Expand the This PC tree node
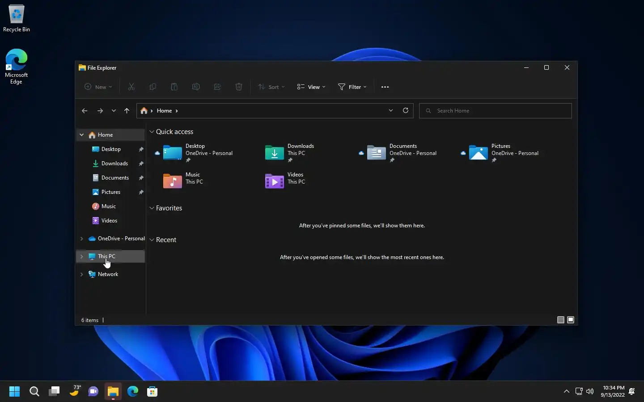The image size is (644, 402). coord(81,256)
